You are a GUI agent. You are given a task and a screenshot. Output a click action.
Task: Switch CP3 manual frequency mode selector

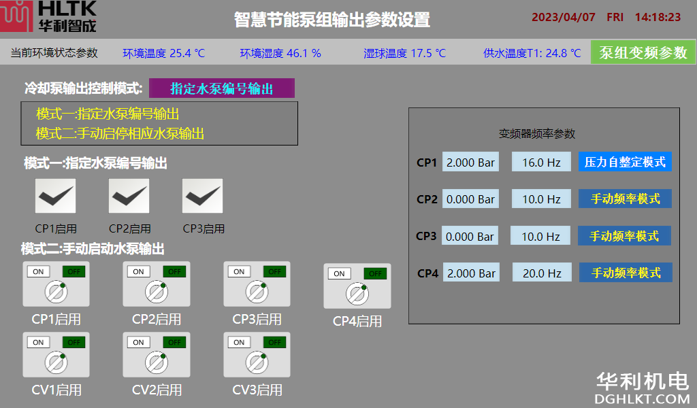(x=624, y=236)
